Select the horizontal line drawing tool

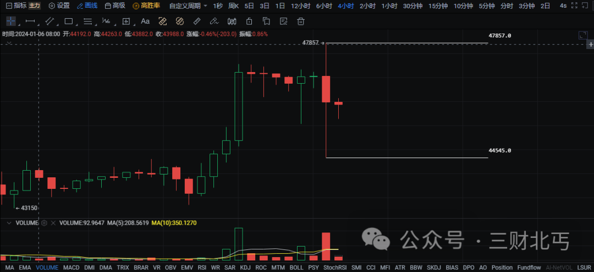coord(30,21)
